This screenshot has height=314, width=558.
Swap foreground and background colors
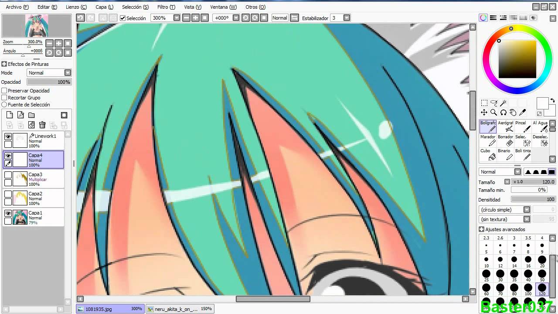coord(553,101)
